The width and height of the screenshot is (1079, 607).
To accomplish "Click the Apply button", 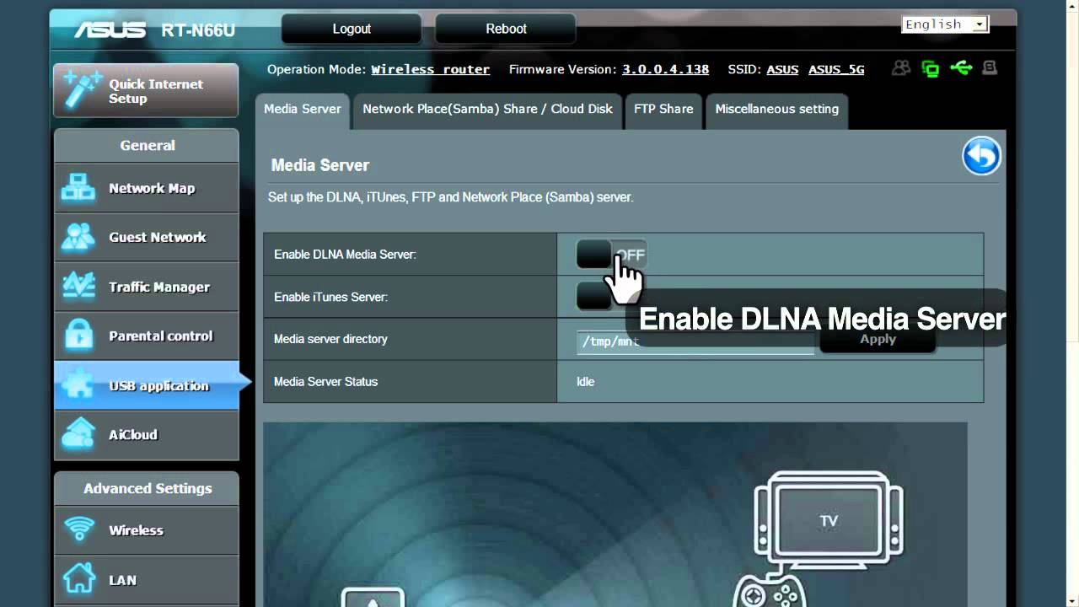I will coord(878,339).
